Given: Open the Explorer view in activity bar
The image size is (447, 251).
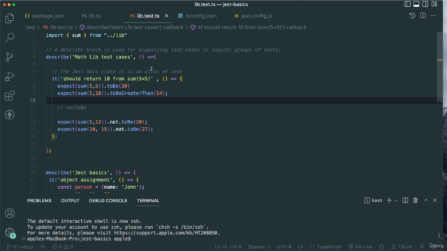Looking at the screenshot, I should [9, 19].
